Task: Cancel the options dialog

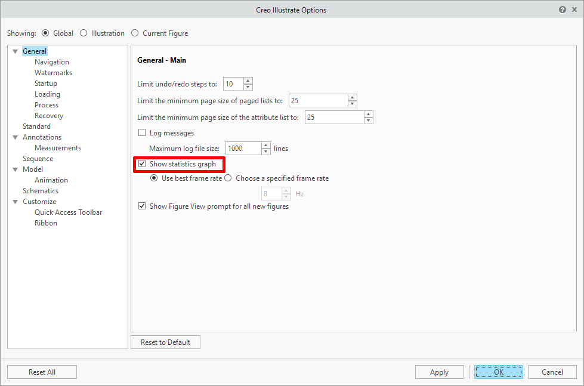Action: [552, 372]
